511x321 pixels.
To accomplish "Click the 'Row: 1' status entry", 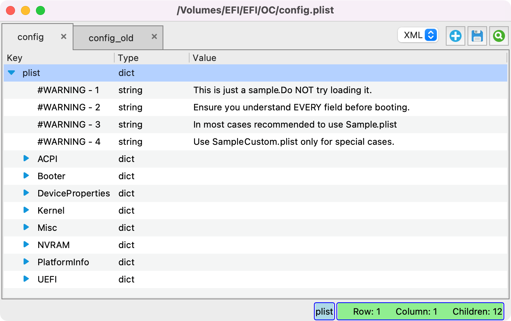I will [x=367, y=312].
